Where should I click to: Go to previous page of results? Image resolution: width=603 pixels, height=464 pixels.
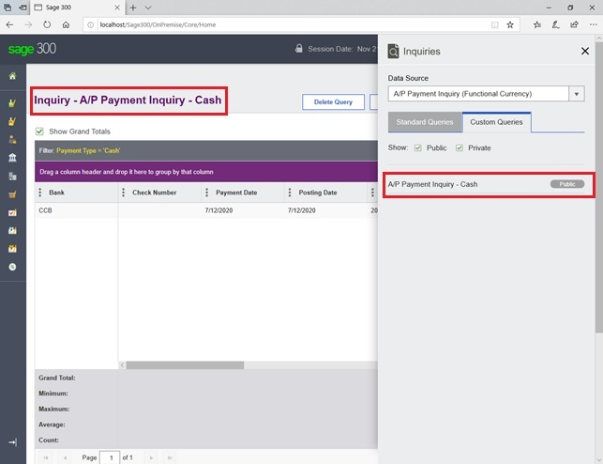coord(65,457)
